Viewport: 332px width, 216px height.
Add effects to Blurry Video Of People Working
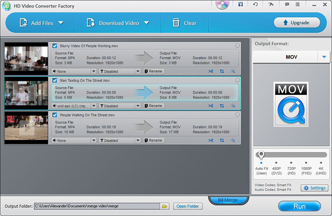click(x=233, y=71)
